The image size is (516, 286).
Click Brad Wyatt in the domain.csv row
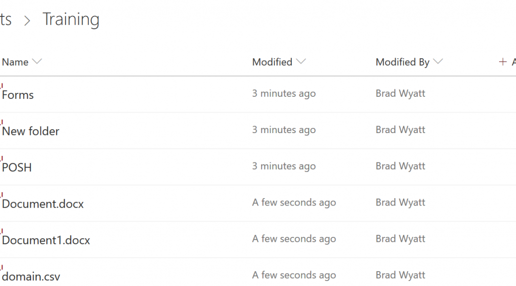[x=400, y=275]
